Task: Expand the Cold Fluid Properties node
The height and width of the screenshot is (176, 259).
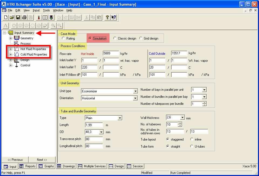Action: [11, 54]
